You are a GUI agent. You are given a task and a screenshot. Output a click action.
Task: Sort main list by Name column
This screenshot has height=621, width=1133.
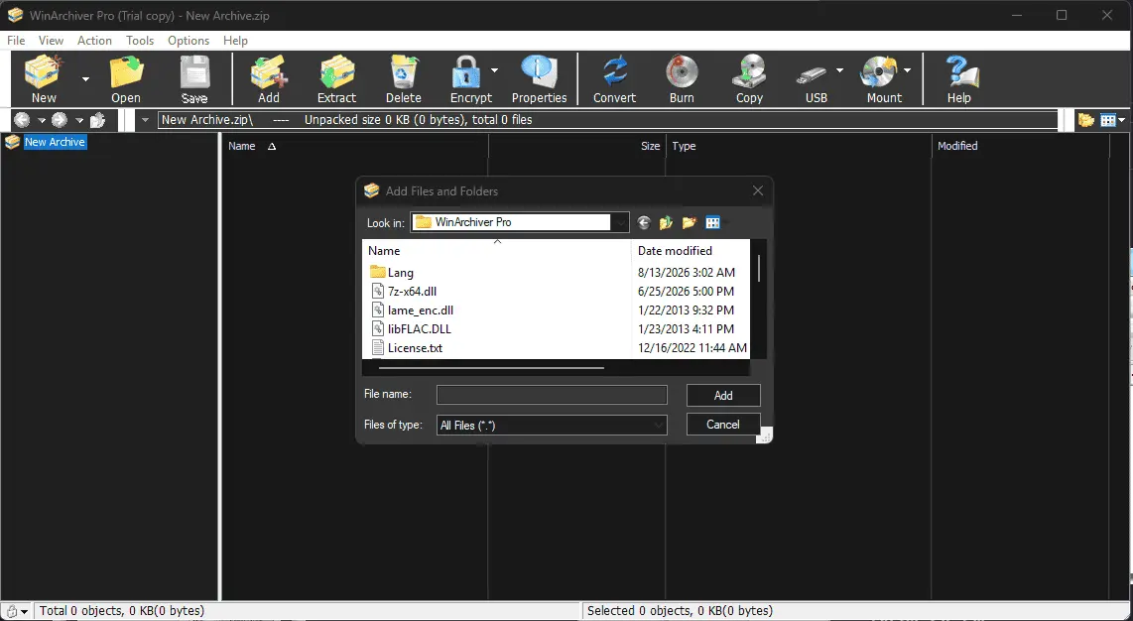(x=355, y=146)
